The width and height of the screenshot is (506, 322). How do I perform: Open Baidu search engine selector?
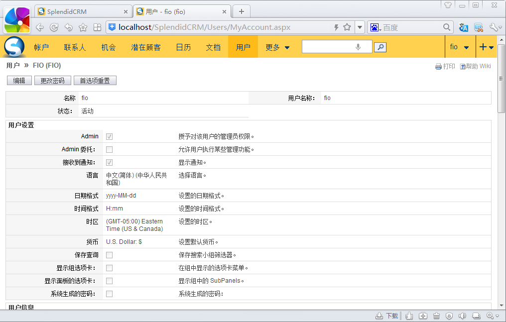tap(376, 27)
